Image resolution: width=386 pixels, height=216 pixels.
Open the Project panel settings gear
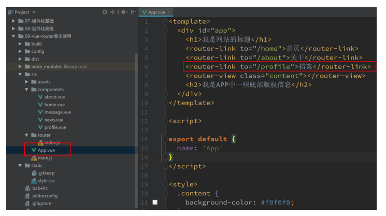[x=123, y=12]
